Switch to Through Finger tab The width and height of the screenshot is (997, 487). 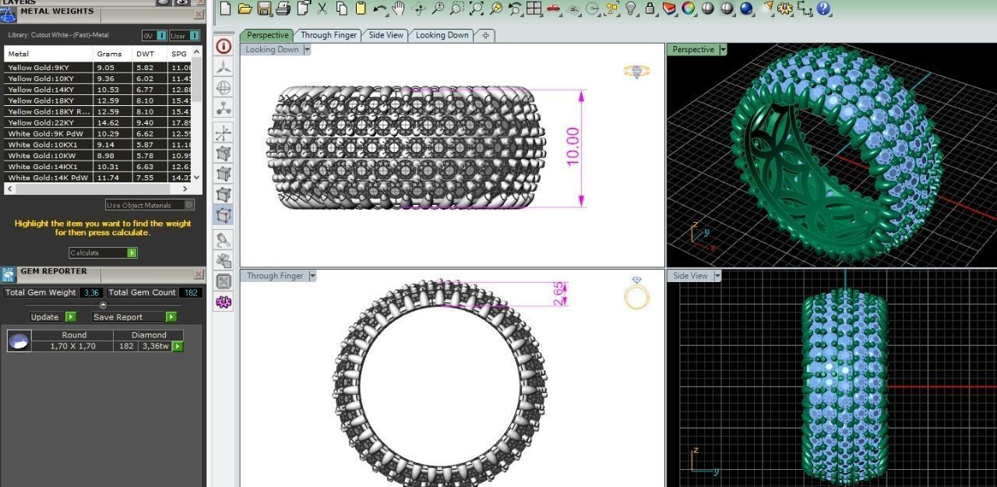pos(329,35)
